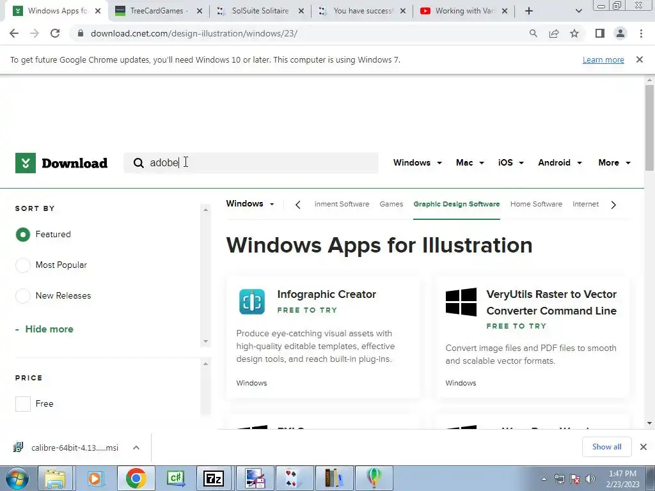Screen dimensions: 655x491
Task: Open the Windows category dropdown above the heading
Action: coord(250,204)
